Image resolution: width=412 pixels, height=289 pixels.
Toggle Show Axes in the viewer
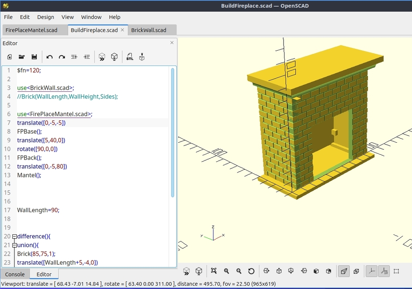click(371, 271)
